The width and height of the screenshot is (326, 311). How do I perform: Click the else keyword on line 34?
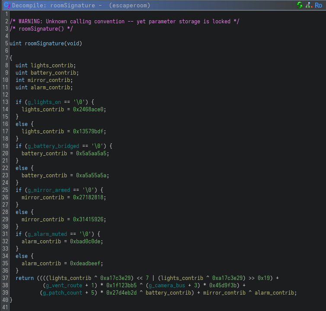click(22, 256)
